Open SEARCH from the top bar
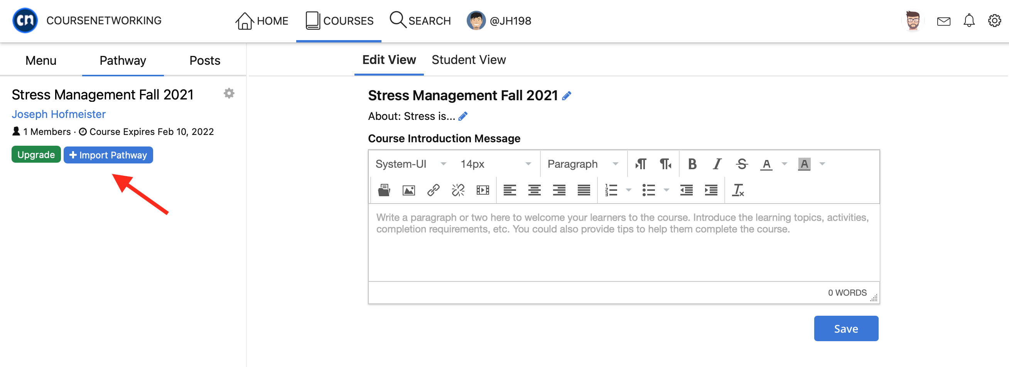The image size is (1009, 367). [420, 20]
